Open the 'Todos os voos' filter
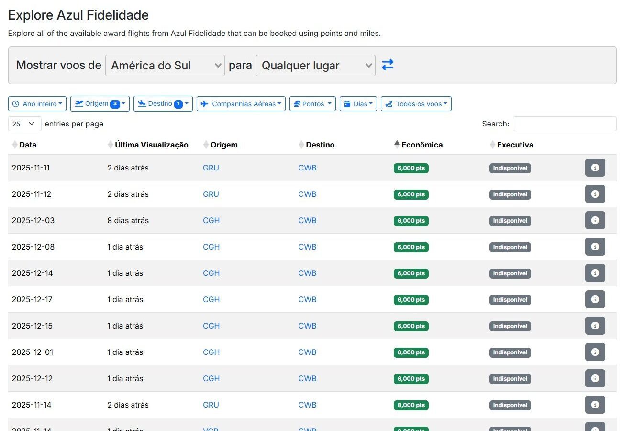Screen dimensions: 621x431 tap(416, 104)
